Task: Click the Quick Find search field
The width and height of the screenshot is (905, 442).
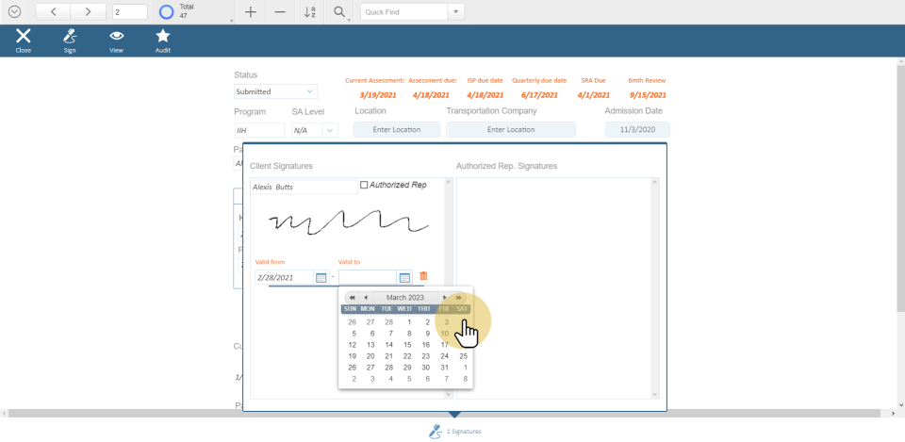Action: pos(403,12)
